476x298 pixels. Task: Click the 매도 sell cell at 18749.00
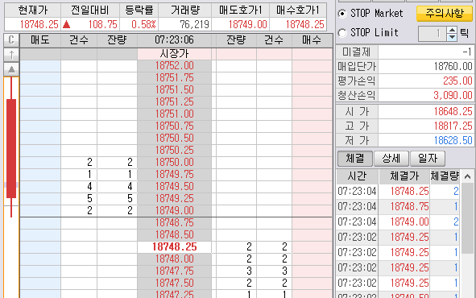[40, 210]
